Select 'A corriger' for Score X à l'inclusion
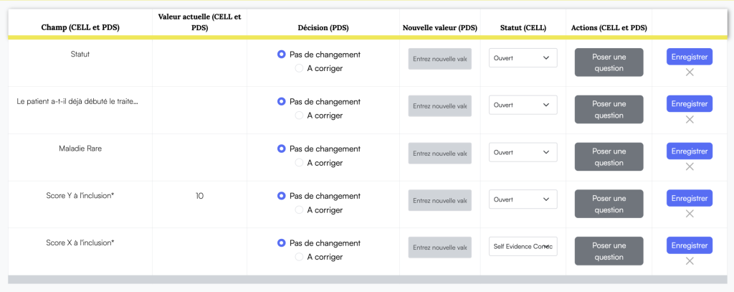This screenshot has height=292, width=734. click(x=300, y=258)
